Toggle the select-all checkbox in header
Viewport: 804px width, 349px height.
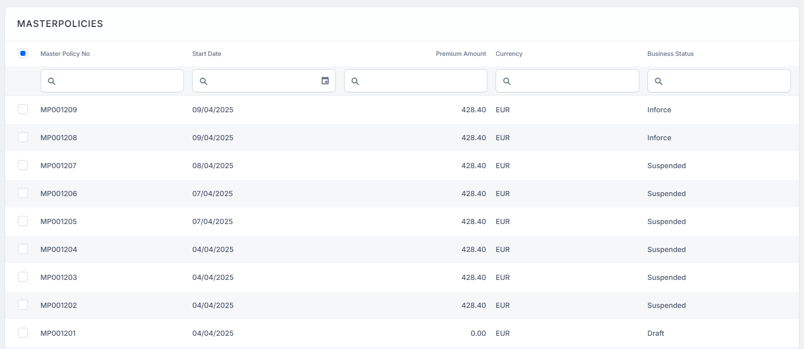click(23, 53)
